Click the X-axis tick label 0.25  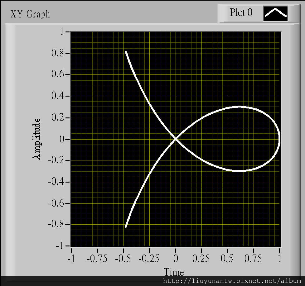point(201,258)
